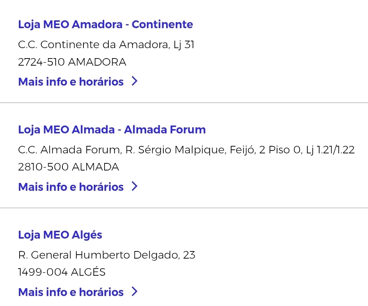Click the city name AMADORA

tap(97, 62)
